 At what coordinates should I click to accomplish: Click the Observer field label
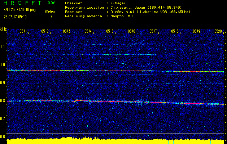74,3
